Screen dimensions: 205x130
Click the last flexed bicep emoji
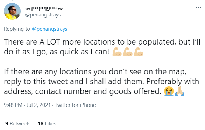139,52
